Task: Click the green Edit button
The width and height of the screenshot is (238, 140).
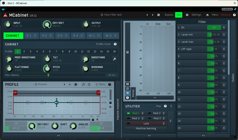Action: [179, 15]
